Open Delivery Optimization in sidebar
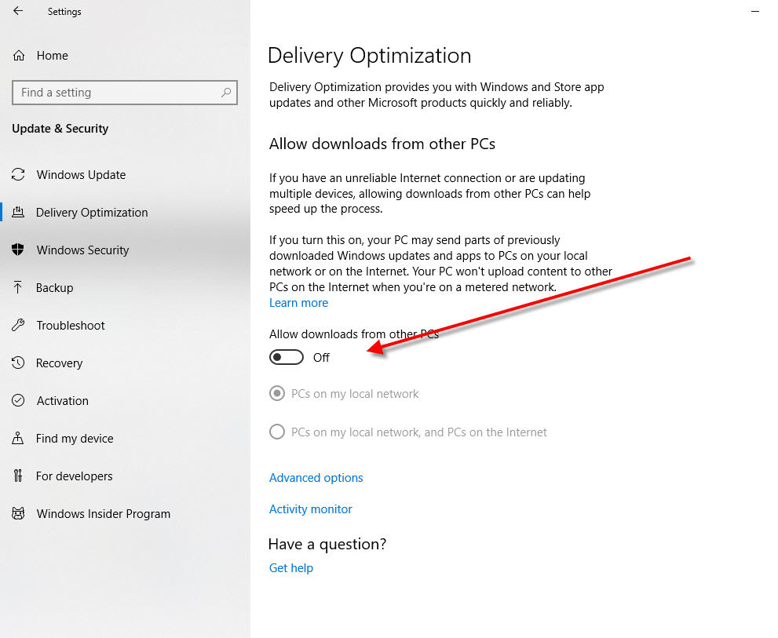This screenshot has width=778, height=638. pyautogui.click(x=91, y=213)
